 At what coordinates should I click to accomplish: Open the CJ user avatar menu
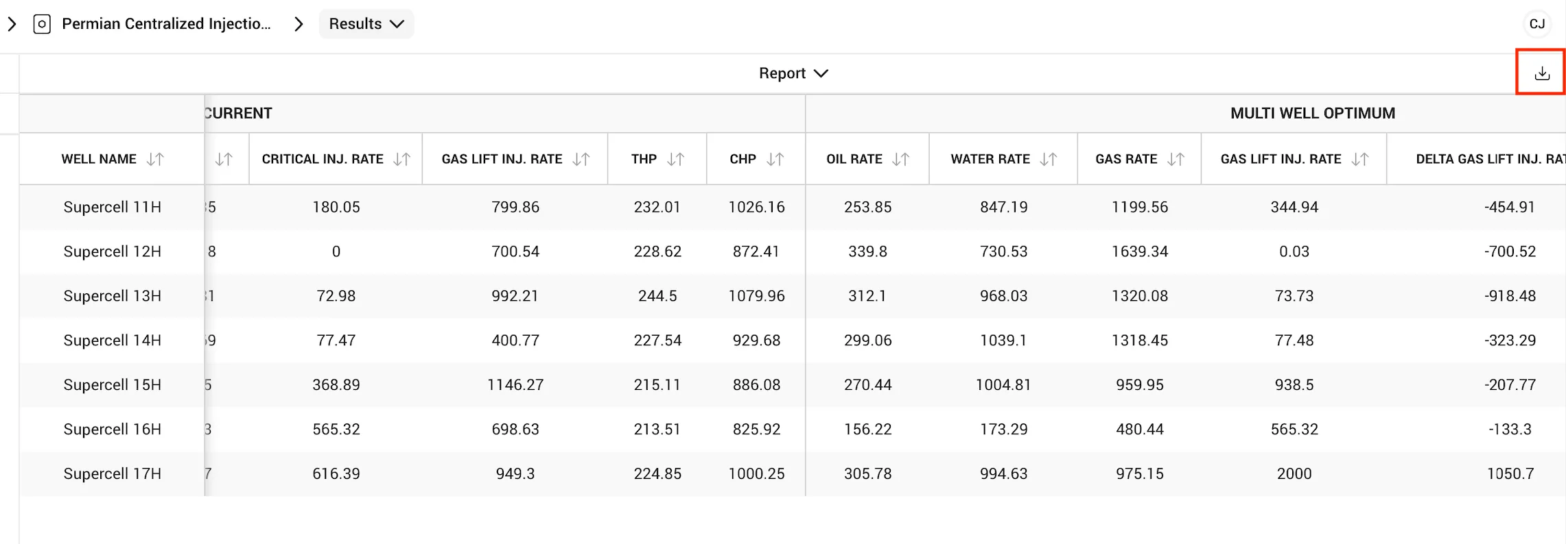coord(1537,24)
